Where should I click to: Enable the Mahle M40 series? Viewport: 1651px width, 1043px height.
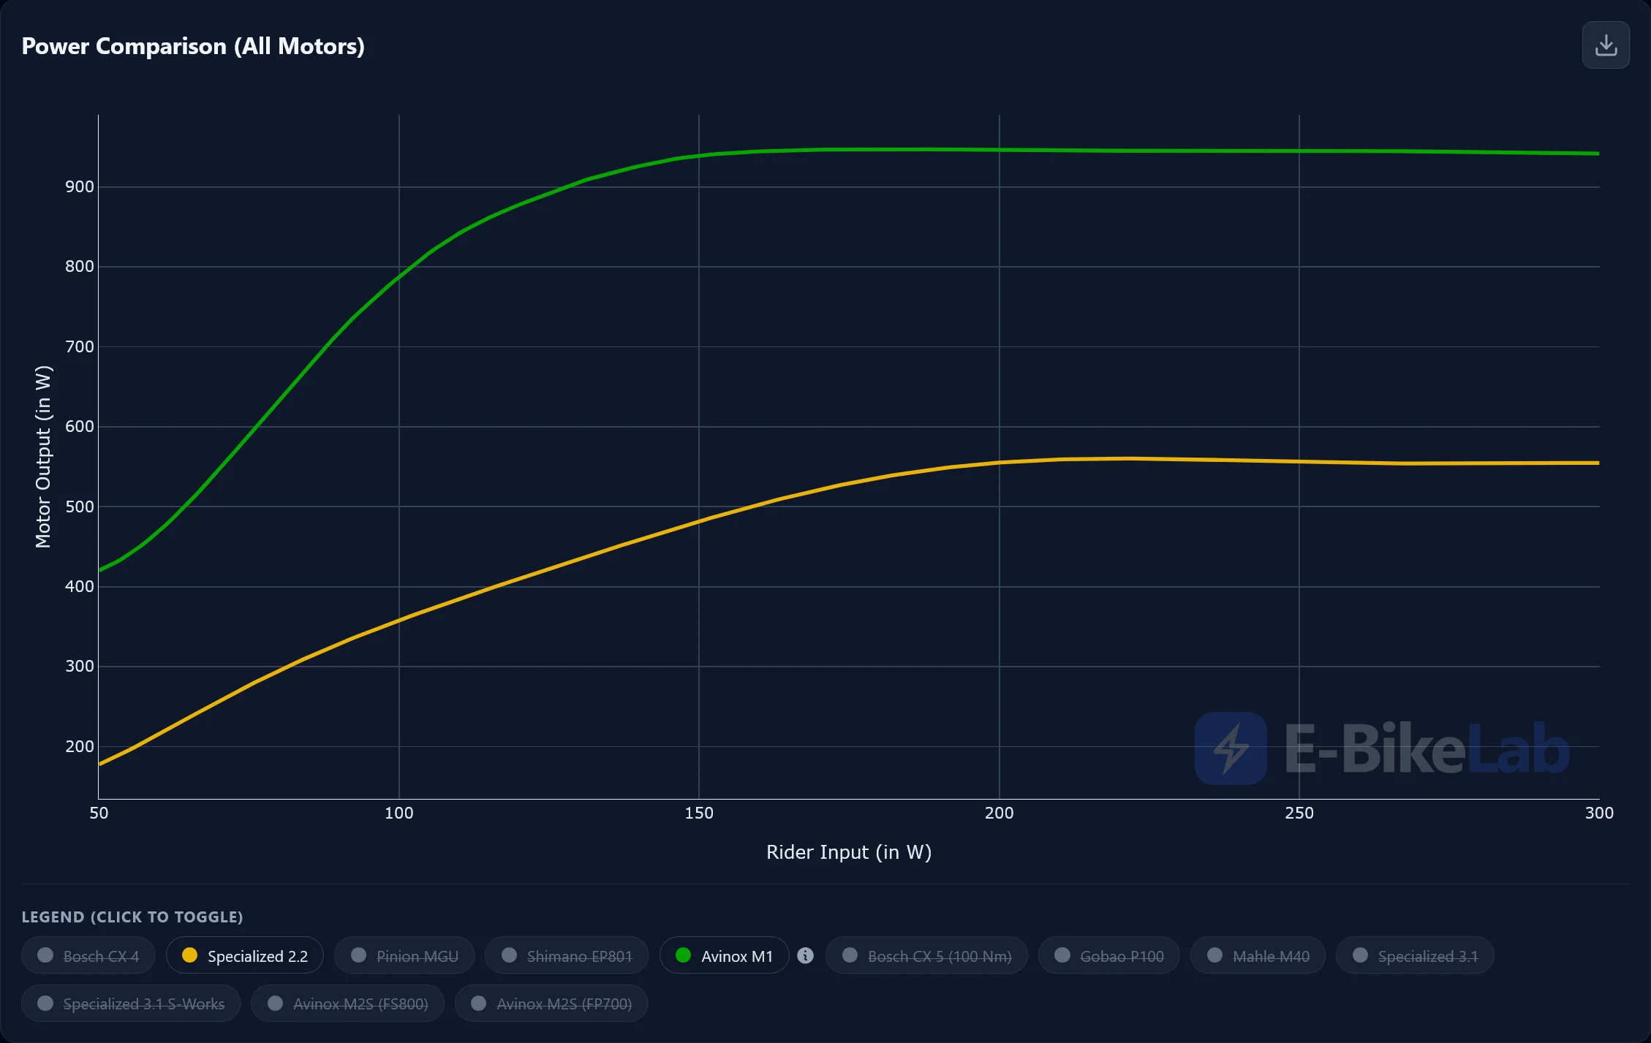point(1258,955)
